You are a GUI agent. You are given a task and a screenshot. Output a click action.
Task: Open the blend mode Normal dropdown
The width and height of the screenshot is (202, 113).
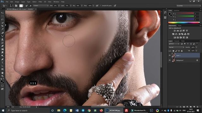[176, 47]
